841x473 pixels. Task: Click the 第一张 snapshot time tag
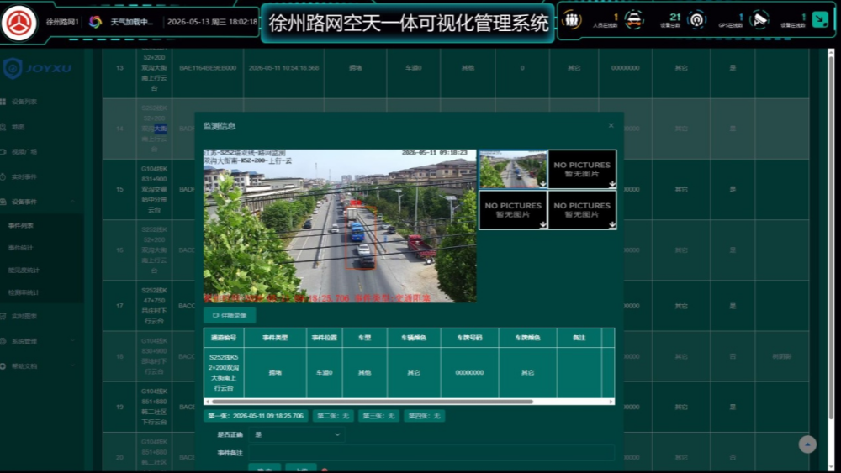coord(256,416)
